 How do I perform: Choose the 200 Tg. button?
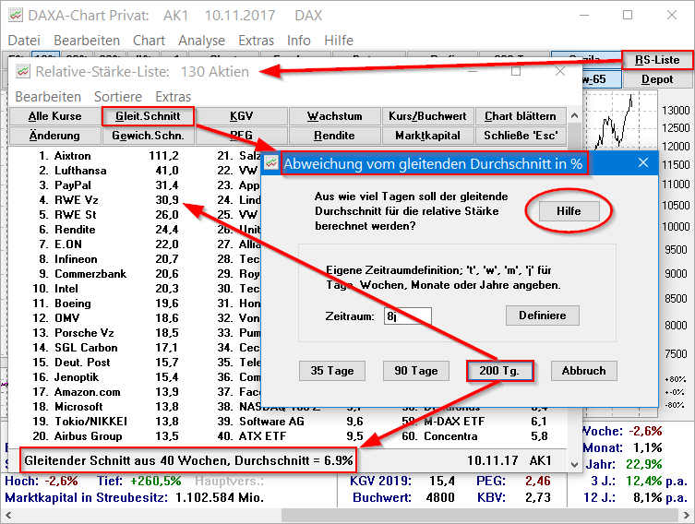click(x=499, y=371)
